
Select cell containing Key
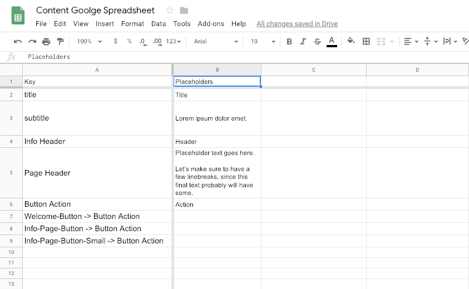(97, 82)
